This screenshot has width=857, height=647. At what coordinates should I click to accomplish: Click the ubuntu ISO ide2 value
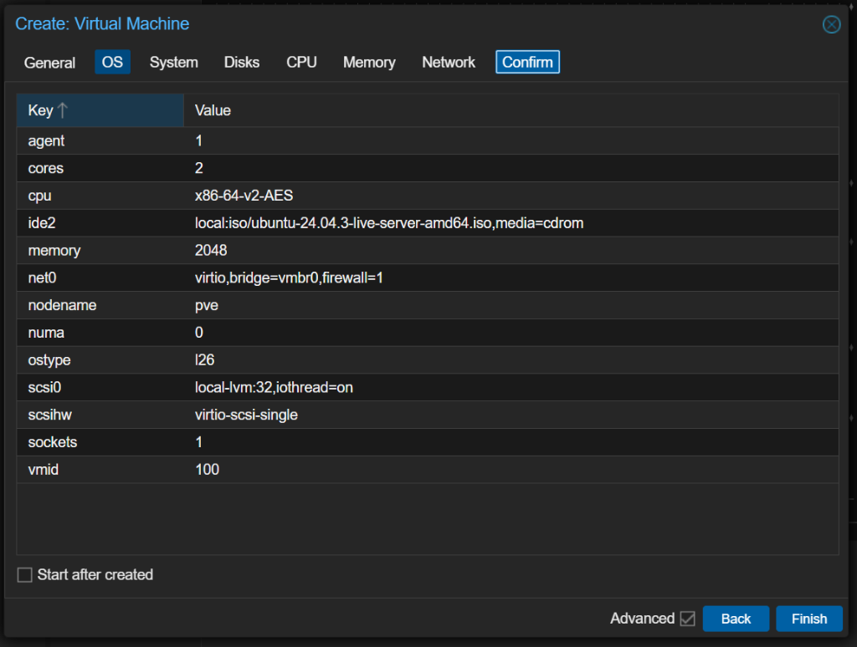coord(389,222)
